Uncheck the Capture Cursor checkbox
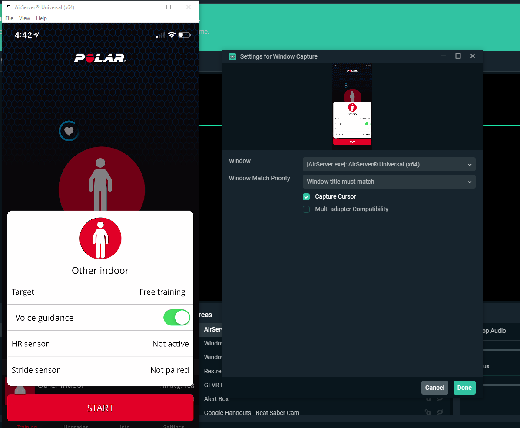This screenshot has width=520, height=428. [x=306, y=197]
